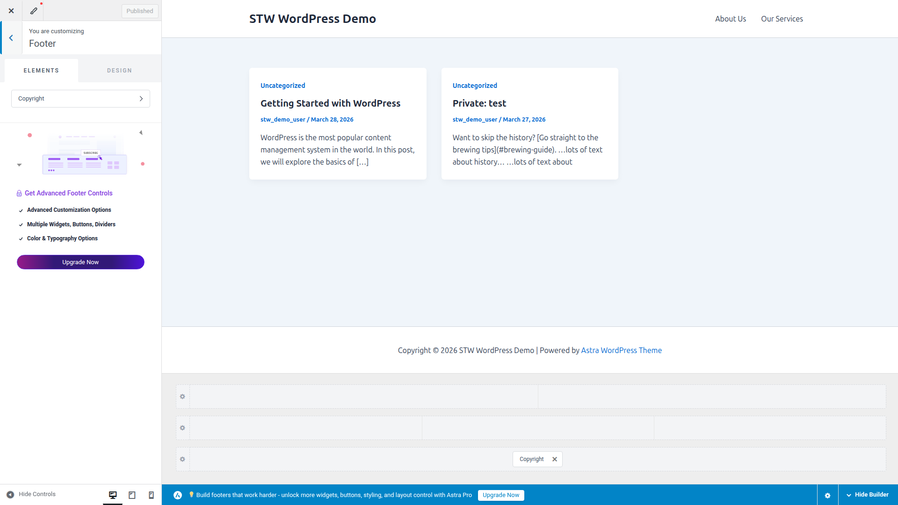Open settings gear for the second footer row
898x505 pixels.
tap(182, 428)
